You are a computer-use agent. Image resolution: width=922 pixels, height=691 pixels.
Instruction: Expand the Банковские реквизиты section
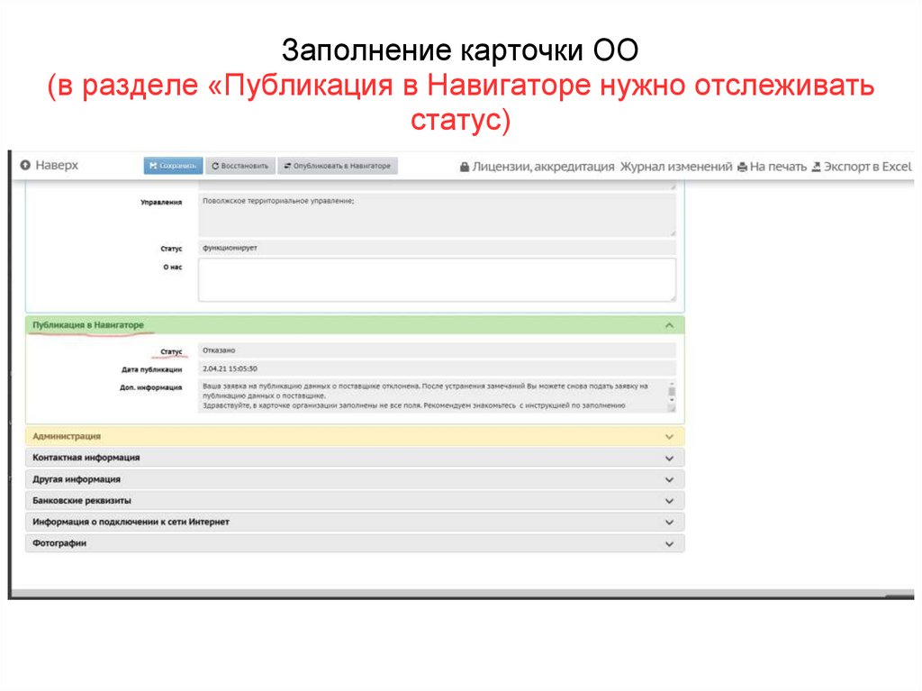click(668, 500)
